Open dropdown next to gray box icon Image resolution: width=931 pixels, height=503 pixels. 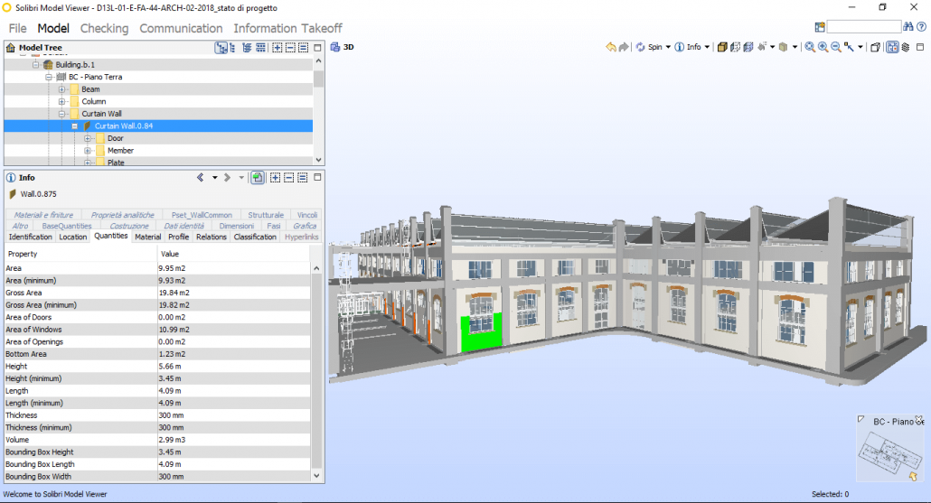click(x=795, y=47)
